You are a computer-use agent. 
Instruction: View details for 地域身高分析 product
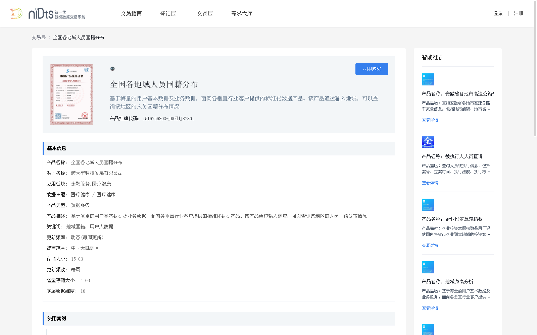tap(430, 308)
